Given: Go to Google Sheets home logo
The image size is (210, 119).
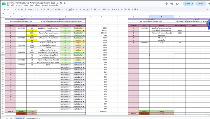Looking at the screenshot, I should tap(4, 4).
